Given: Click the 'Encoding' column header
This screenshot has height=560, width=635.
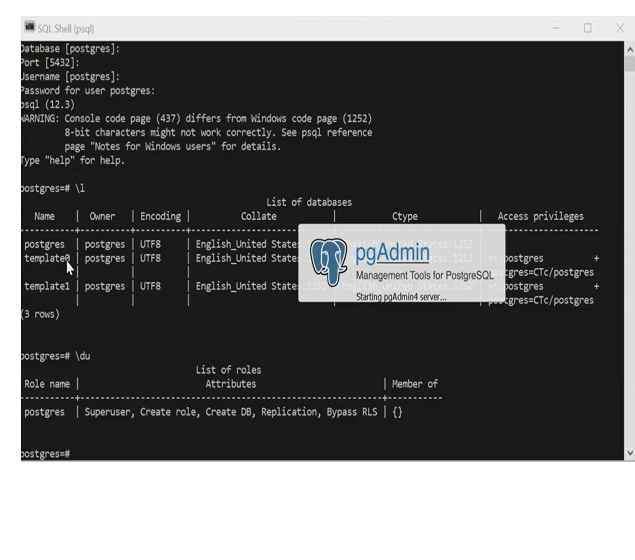Looking at the screenshot, I should tap(161, 216).
